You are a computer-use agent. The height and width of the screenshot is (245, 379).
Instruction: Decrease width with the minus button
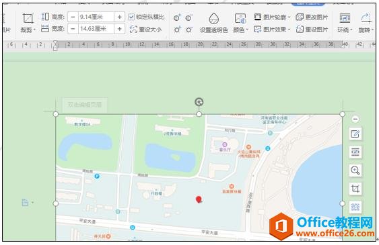pyautogui.click(x=73, y=29)
